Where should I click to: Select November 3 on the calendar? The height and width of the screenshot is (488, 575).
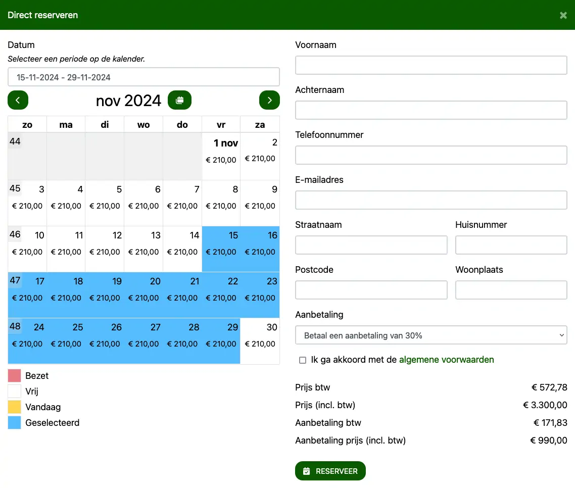(x=27, y=203)
